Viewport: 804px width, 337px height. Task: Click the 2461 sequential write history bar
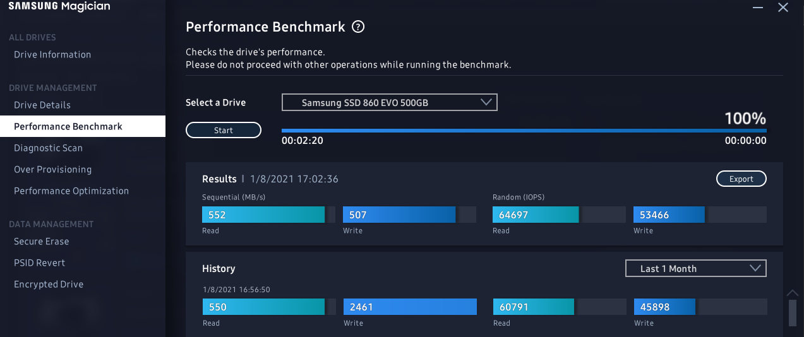click(410, 307)
